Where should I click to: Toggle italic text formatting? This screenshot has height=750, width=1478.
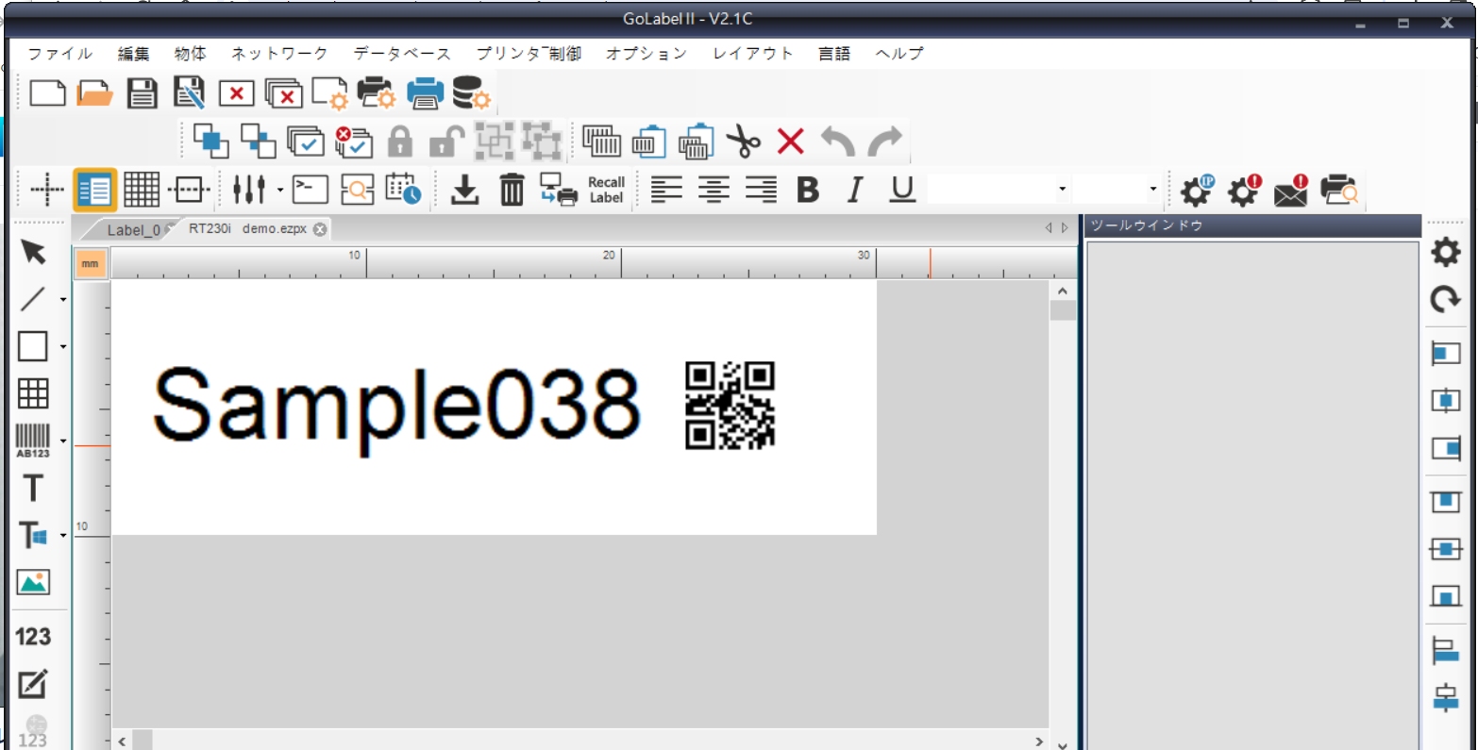click(855, 190)
